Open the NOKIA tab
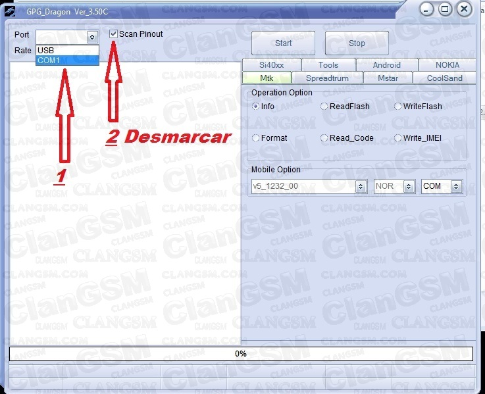The image size is (485, 394). (x=447, y=65)
